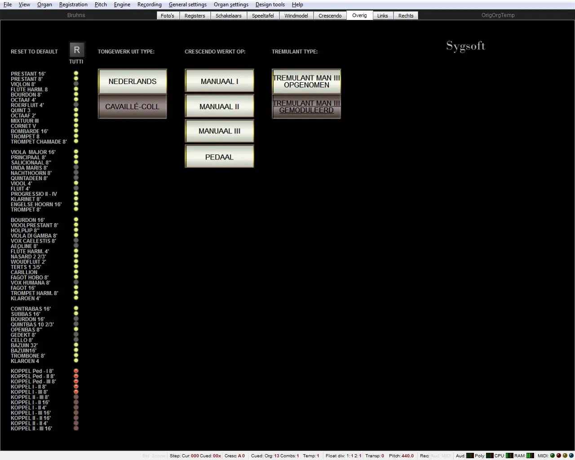Click the UNDA MARIS 8' indicator light
The width and height of the screenshot is (575, 460).
tap(76, 168)
